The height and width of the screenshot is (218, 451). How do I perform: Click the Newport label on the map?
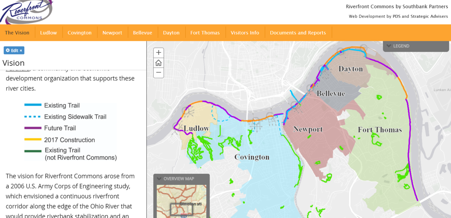(x=308, y=129)
